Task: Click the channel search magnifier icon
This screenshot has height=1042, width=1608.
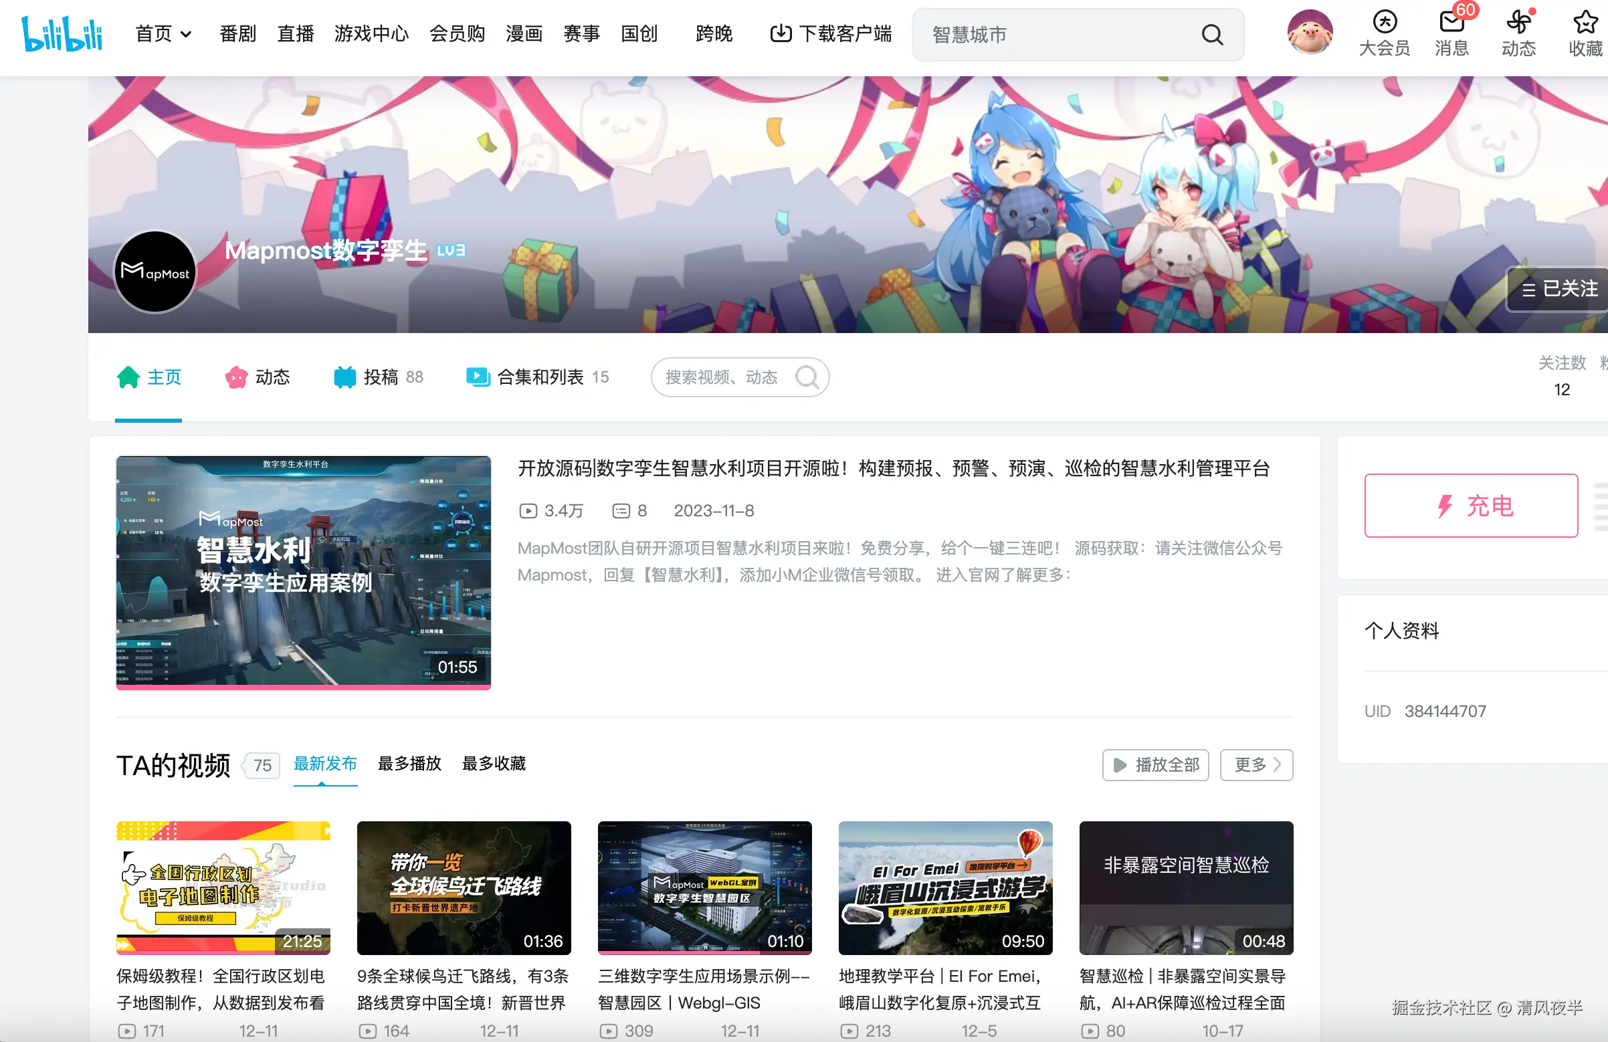Action: [807, 377]
